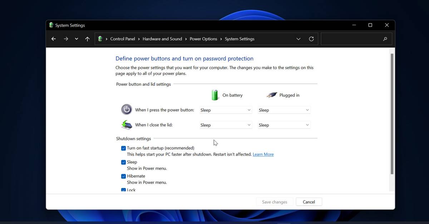
Task: Click the power button icon
Action: (x=127, y=110)
